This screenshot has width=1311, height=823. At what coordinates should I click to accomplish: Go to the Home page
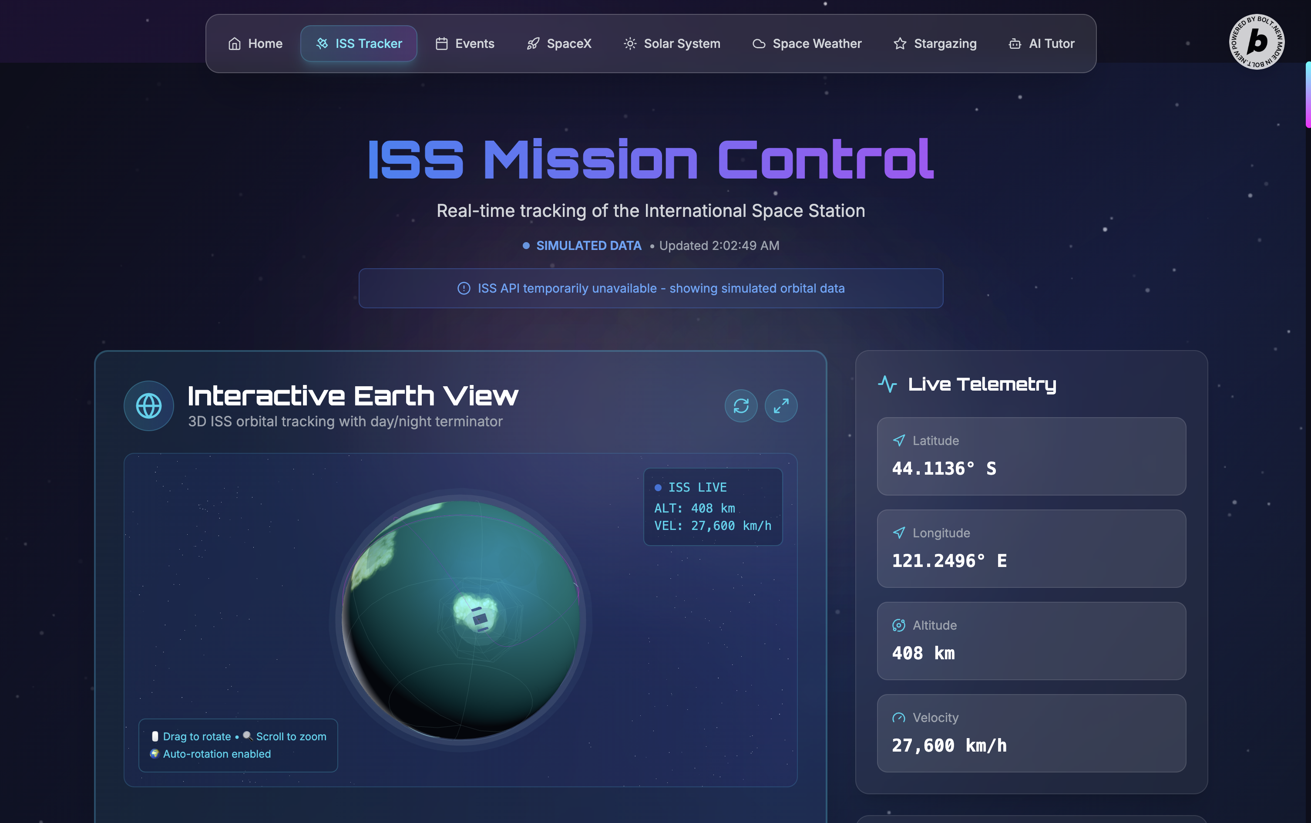[x=255, y=44]
